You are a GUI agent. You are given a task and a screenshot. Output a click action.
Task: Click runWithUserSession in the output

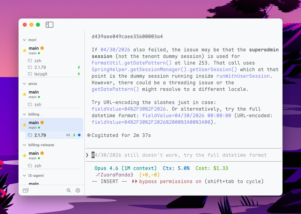point(243,76)
